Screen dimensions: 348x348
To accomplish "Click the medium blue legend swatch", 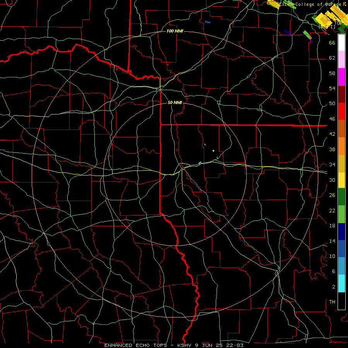I will [341, 249].
